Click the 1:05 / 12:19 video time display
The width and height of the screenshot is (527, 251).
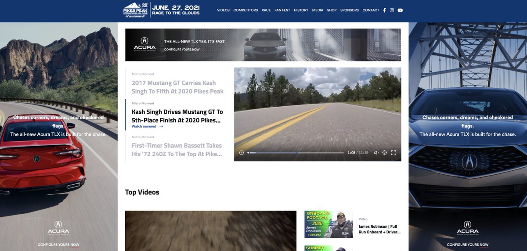coord(357,153)
